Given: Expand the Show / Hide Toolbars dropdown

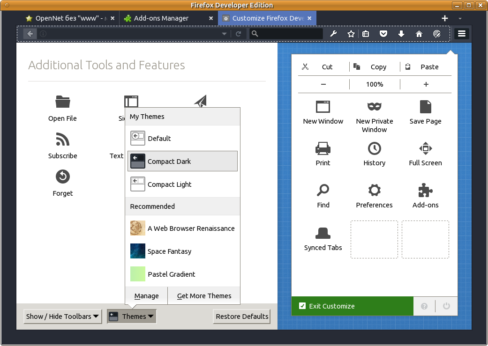Looking at the screenshot, I should [x=63, y=317].
